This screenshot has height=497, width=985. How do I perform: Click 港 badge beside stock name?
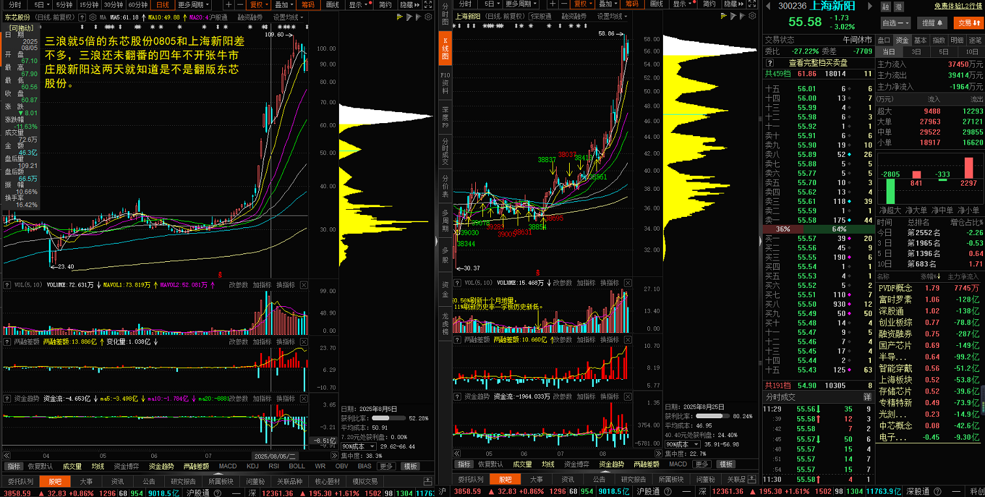pyautogui.click(x=899, y=7)
